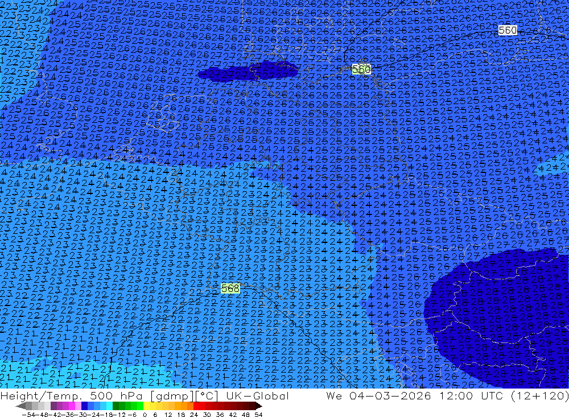Click the dark purple swatch at -42
Image resolution: width=569 pixels, height=417 pixels.
point(53,406)
